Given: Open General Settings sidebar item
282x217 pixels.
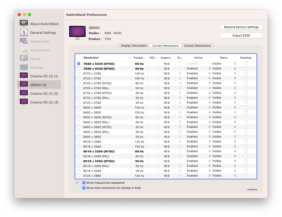Looking at the screenshot, I should [39, 33].
